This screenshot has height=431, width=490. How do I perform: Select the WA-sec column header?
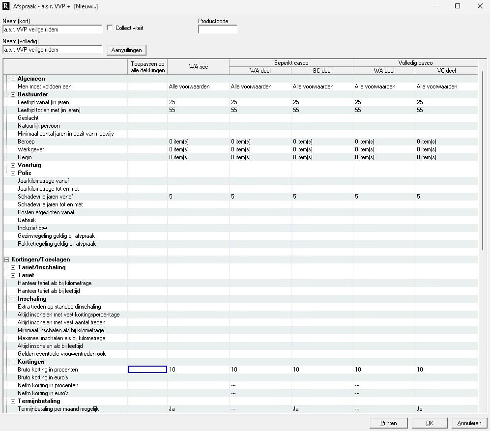pyautogui.click(x=199, y=67)
